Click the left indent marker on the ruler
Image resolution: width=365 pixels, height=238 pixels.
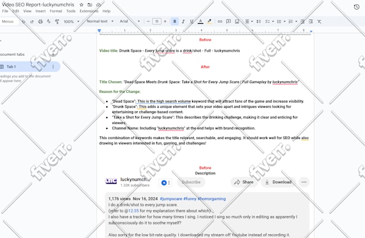click(99, 31)
